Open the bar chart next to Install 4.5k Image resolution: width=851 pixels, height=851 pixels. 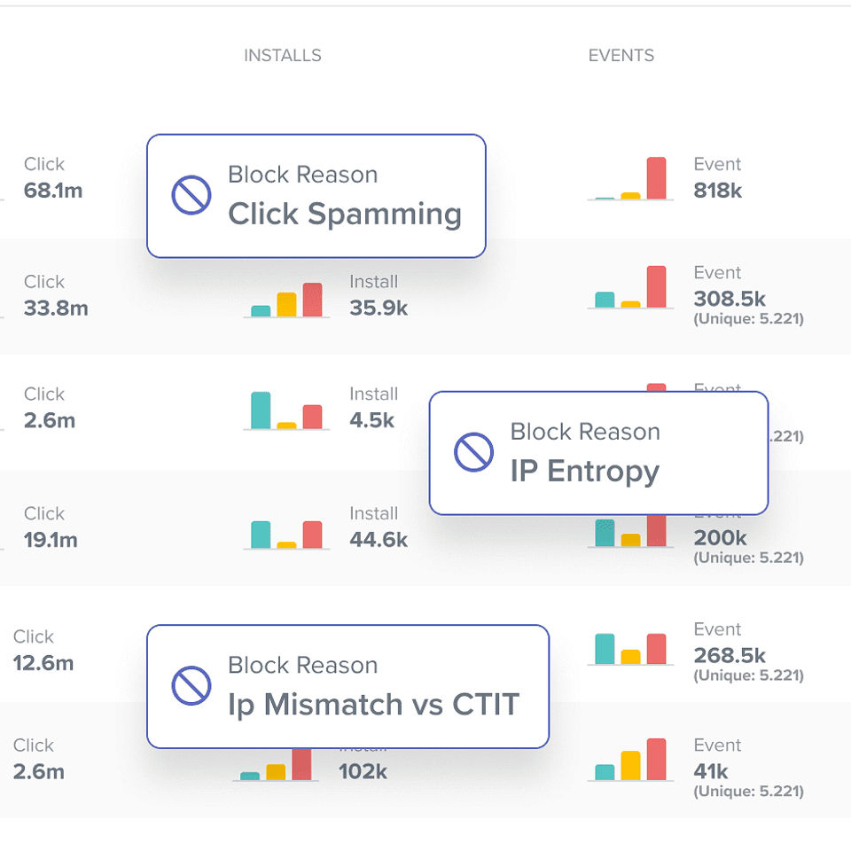tap(286, 411)
